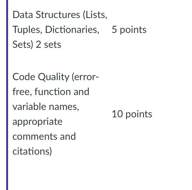Screen dimensions: 192x190
Task: Click the 'Code Quality' text
Action: click(41, 77)
